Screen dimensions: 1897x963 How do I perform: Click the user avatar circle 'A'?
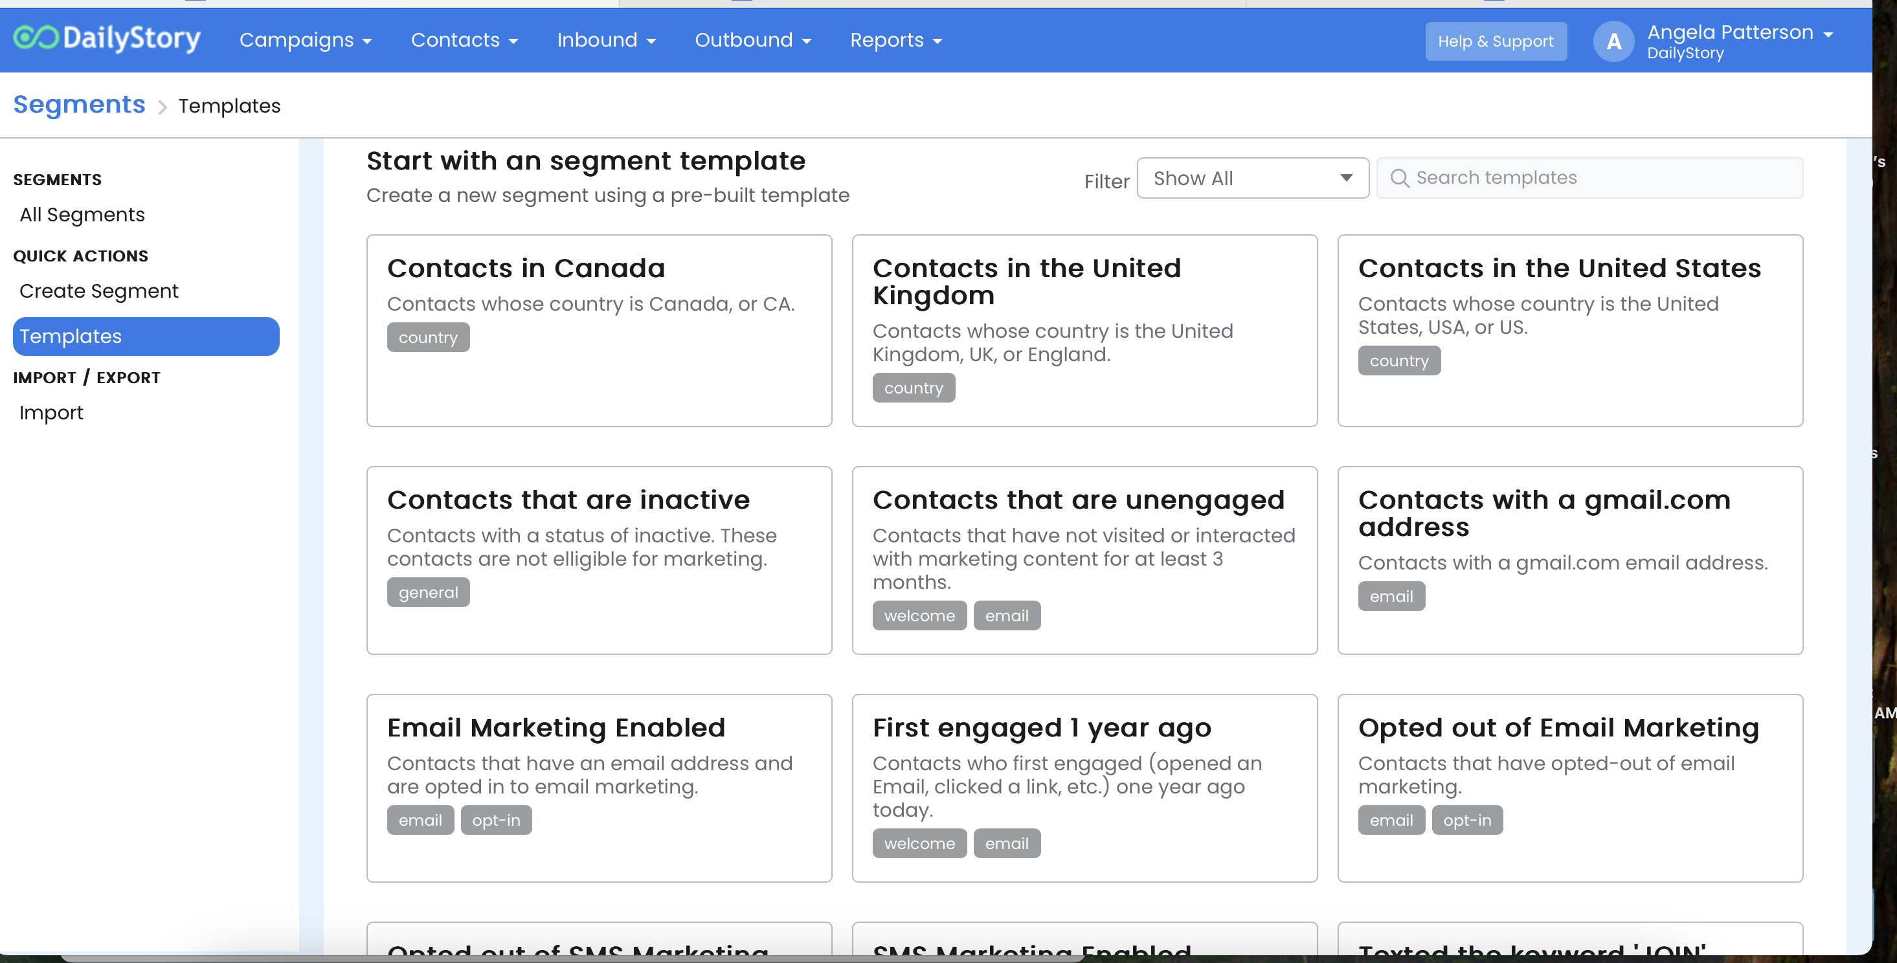[1613, 42]
